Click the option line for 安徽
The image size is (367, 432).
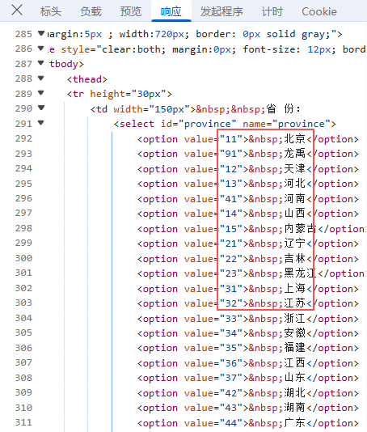coord(248,333)
